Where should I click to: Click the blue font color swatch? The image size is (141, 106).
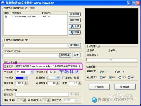click(x=20, y=78)
